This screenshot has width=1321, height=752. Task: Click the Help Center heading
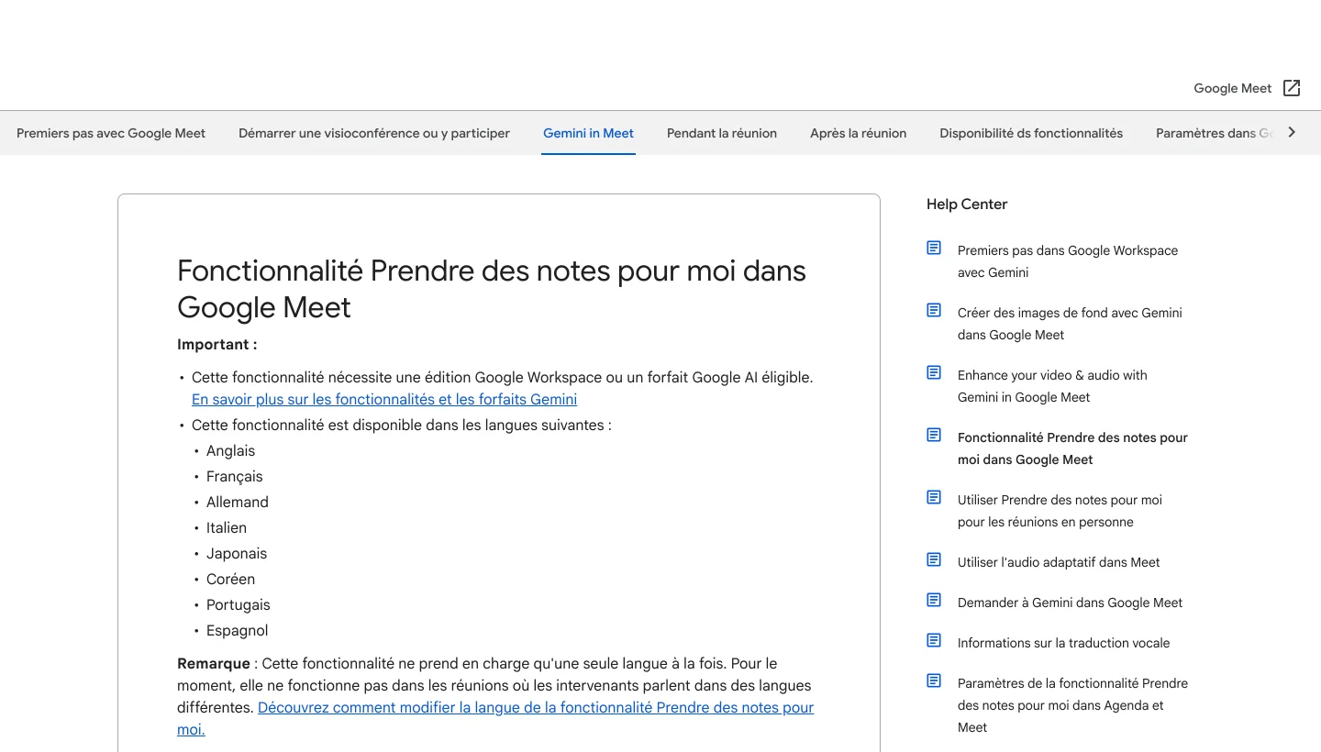[x=967, y=205]
